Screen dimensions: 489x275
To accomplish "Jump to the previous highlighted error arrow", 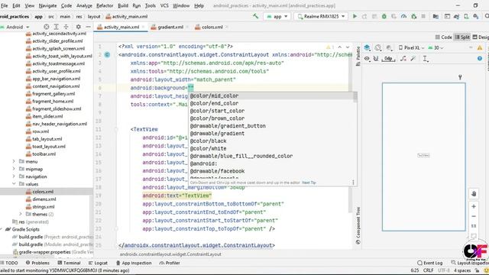I will (339, 47).
